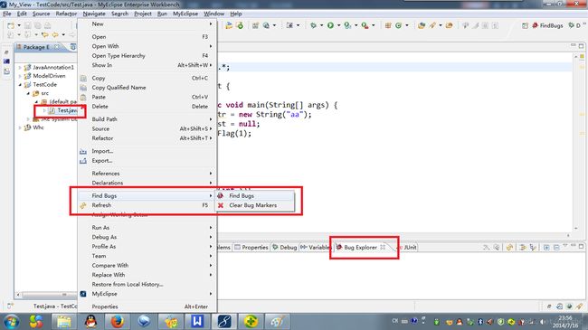Expand the Team submenu
This screenshot has width=588, height=330.
point(147,256)
